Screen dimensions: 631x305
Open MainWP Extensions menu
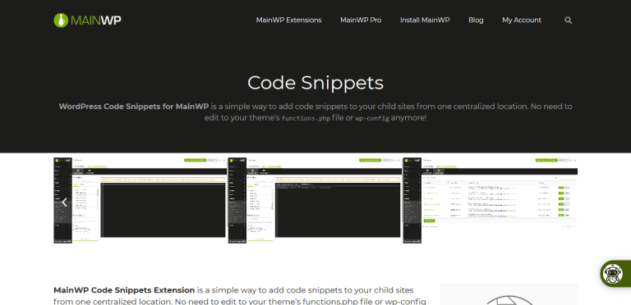coord(288,20)
